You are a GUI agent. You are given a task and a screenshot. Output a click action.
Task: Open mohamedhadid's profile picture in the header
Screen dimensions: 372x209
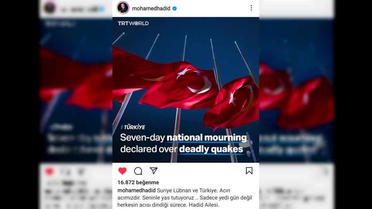123,8
